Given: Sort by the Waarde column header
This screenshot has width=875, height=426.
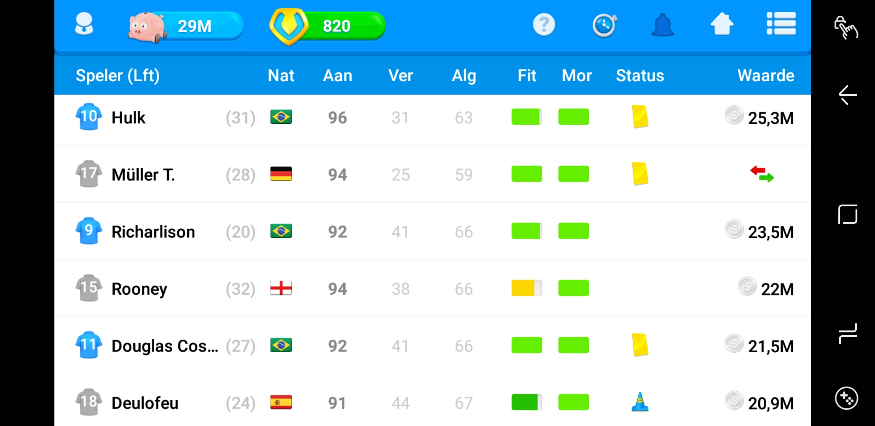Looking at the screenshot, I should pyautogui.click(x=766, y=75).
